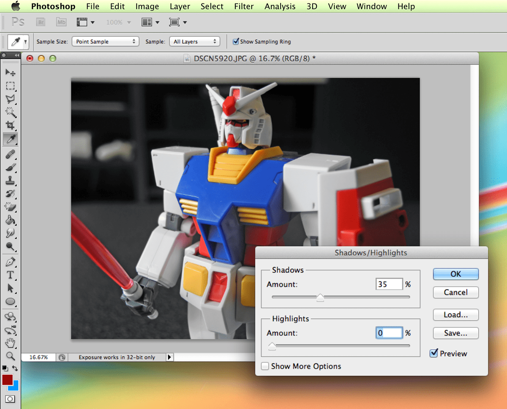This screenshot has height=409, width=507.
Task: Open the Edit menu
Action: pos(117,6)
